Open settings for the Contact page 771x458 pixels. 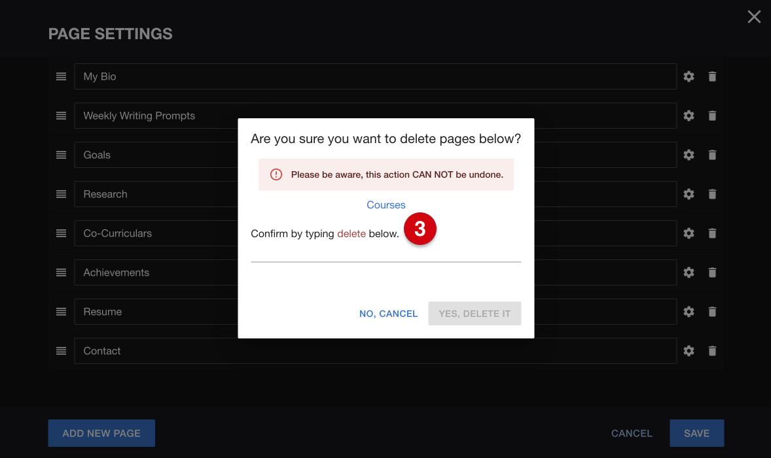tap(689, 351)
